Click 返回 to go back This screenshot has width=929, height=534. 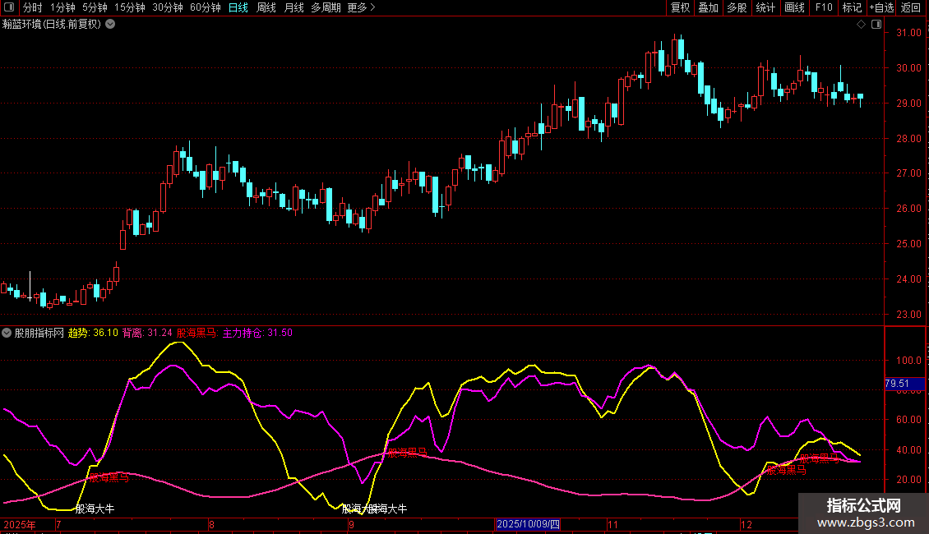(x=911, y=7)
